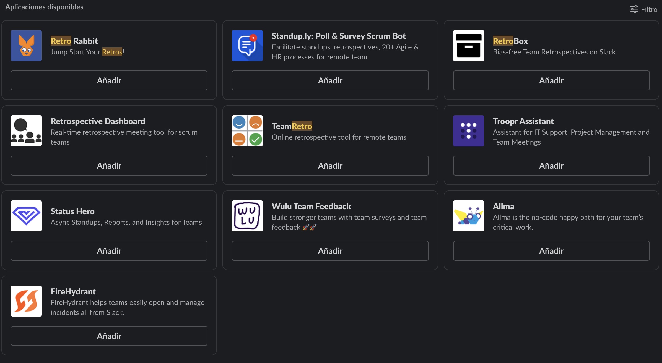Click 'Allma is the no-code happy path' text
This screenshot has height=363, width=662.
point(568,222)
